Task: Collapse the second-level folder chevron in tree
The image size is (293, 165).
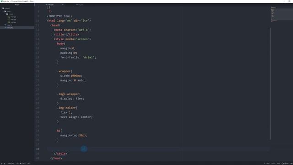Action: coord(3,11)
